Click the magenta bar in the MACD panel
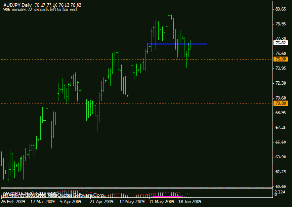 pyautogui.click(x=167, y=196)
